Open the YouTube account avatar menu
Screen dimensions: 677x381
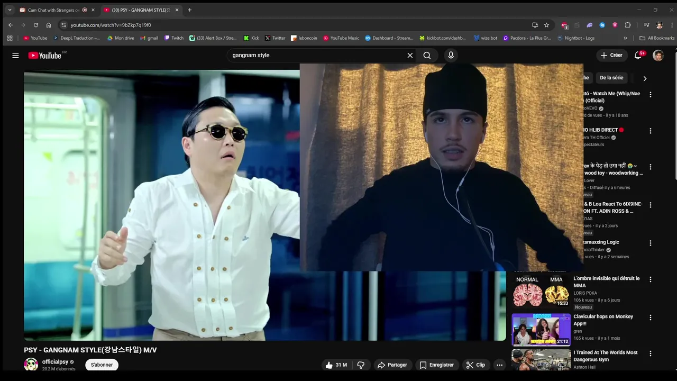click(658, 56)
